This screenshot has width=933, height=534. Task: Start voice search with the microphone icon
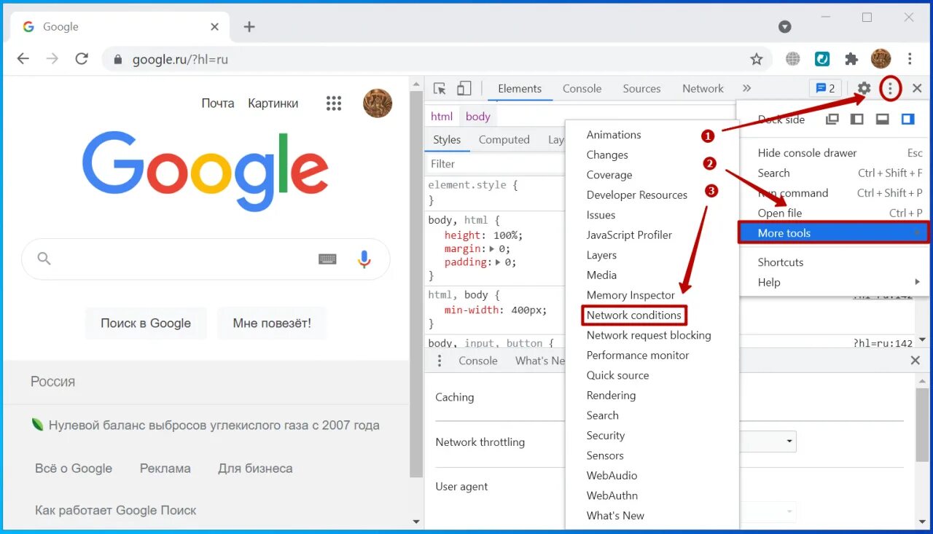(364, 259)
